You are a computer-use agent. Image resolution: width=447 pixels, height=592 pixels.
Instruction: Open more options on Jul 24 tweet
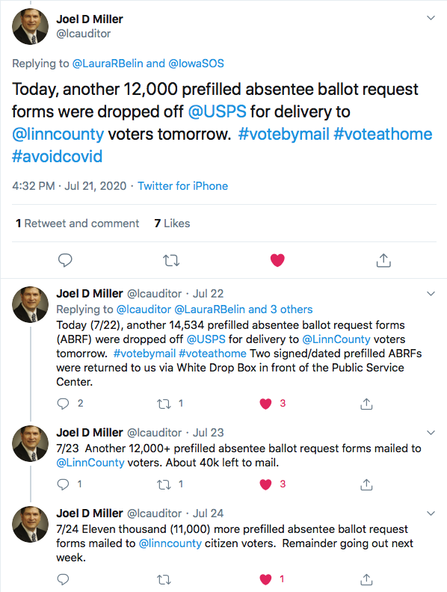pyautogui.click(x=431, y=513)
